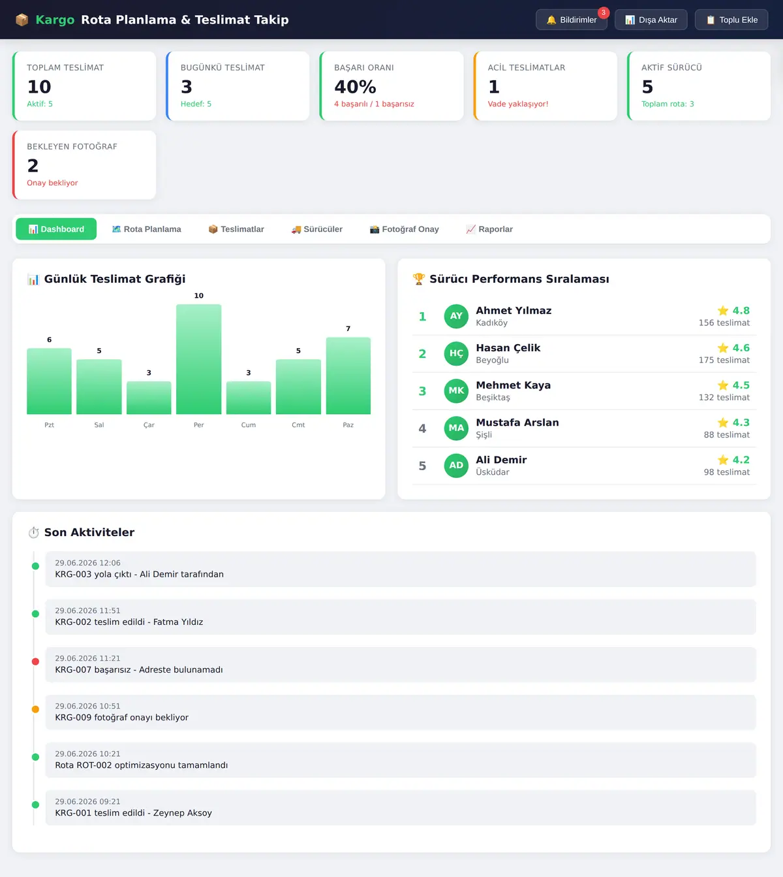Go to the Sürücüler tab
This screenshot has height=877, width=783.
[317, 229]
